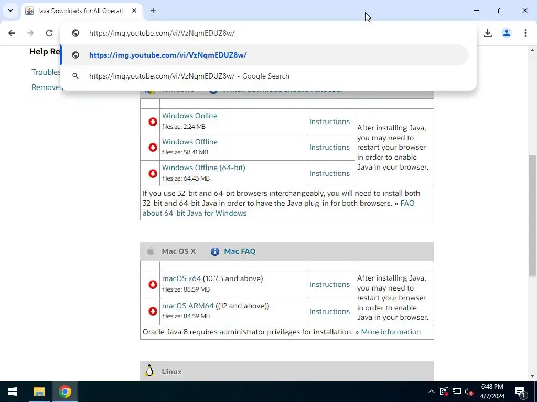This screenshot has width=537, height=402.
Task: Open the notification center icon
Action: [521, 392]
